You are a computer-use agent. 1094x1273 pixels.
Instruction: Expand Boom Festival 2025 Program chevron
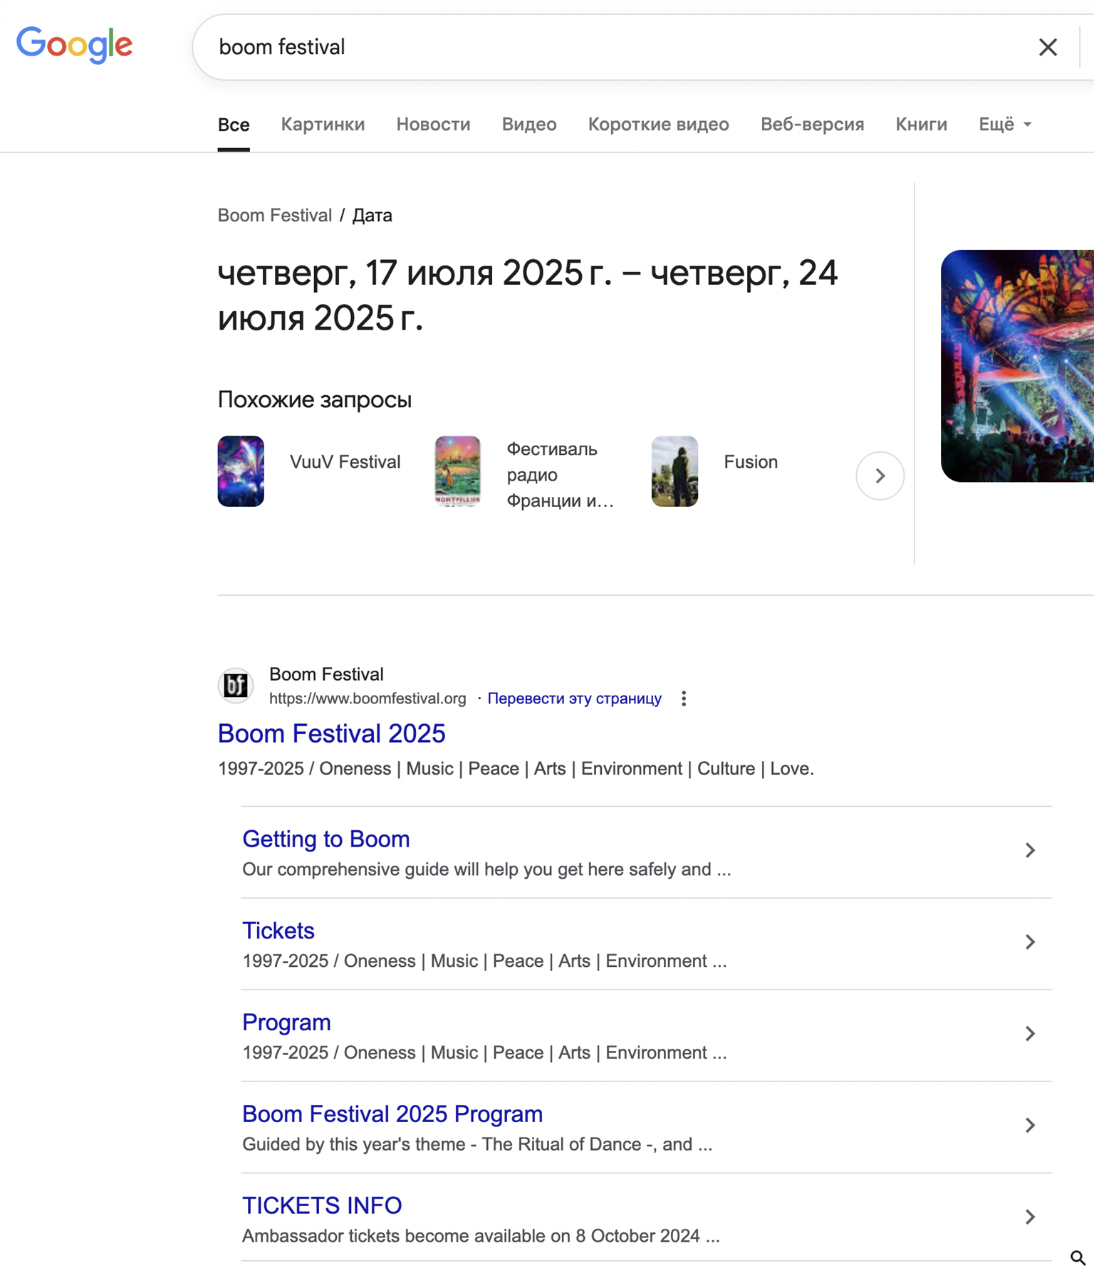click(1030, 1125)
